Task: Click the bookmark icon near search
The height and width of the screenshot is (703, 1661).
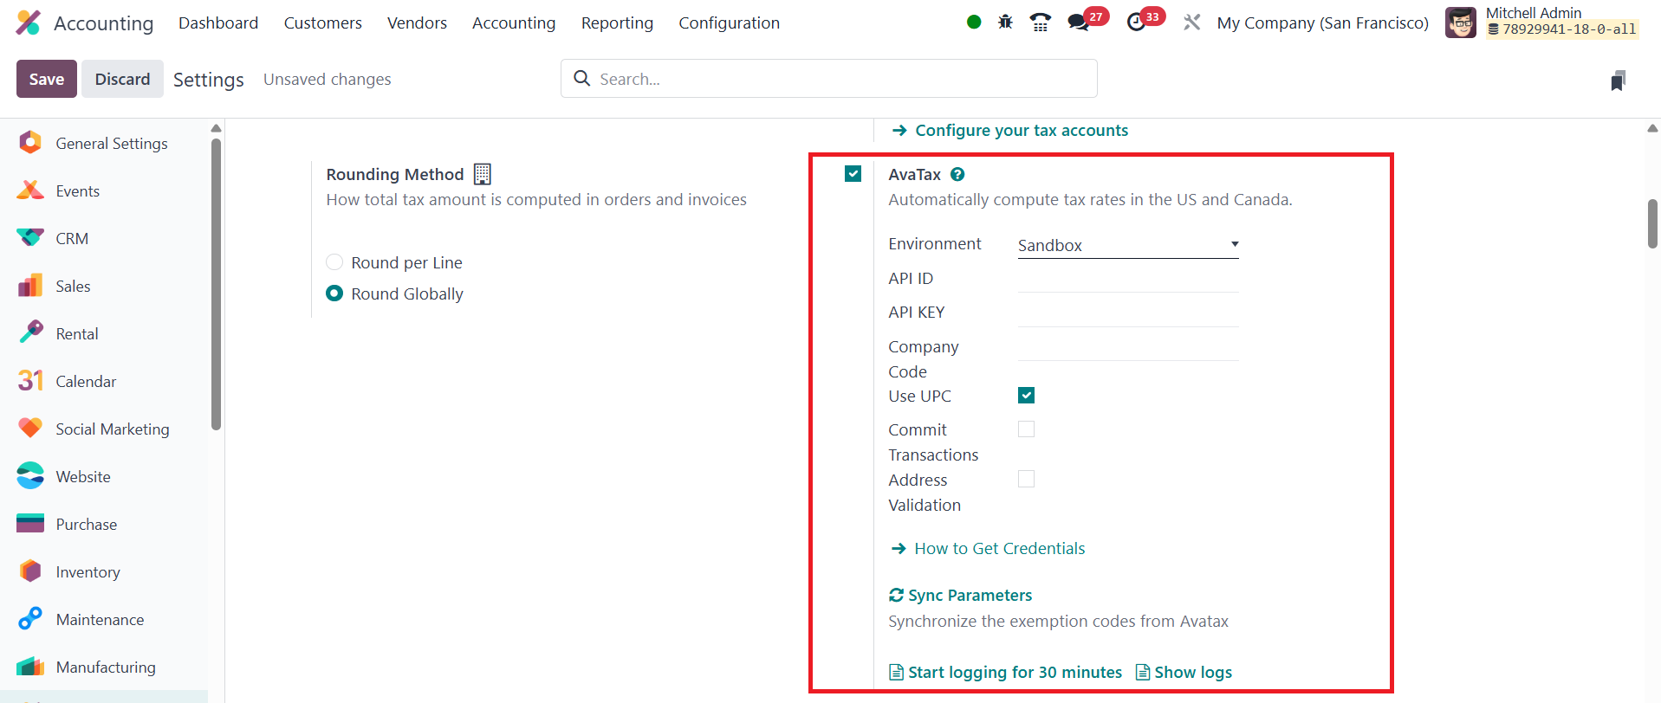Action: pyautogui.click(x=1618, y=81)
